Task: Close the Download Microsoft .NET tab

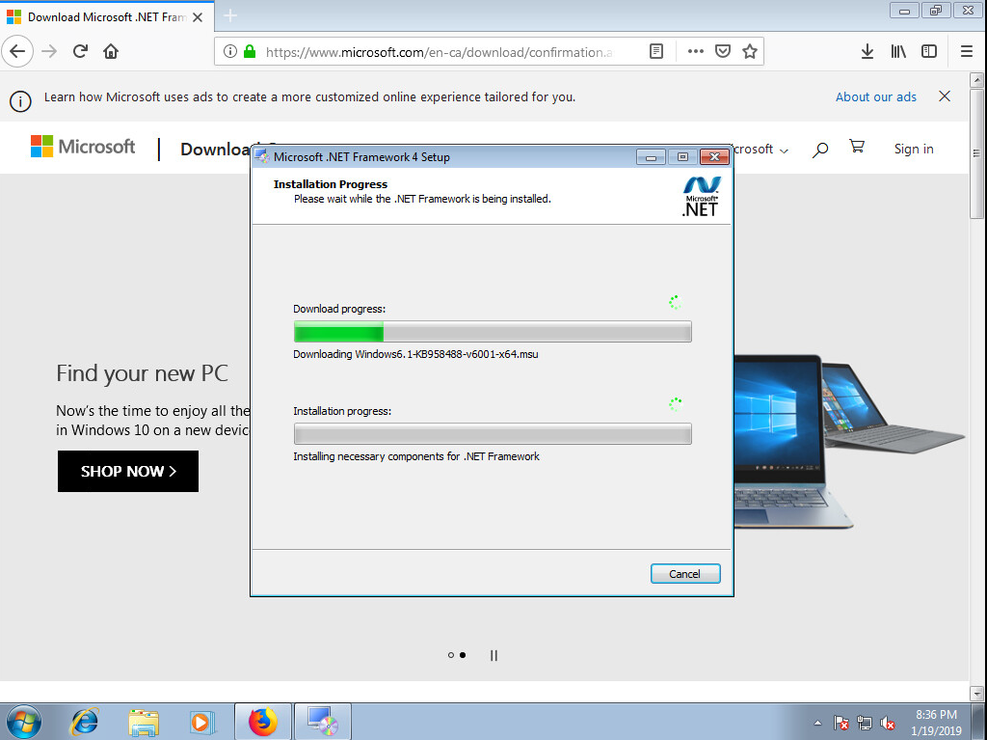Action: pos(198,17)
